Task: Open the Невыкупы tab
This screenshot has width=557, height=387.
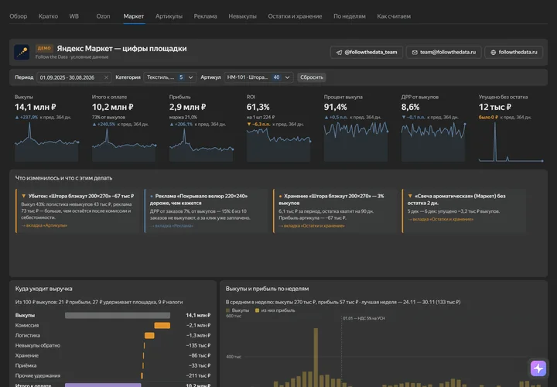Action: pos(242,16)
